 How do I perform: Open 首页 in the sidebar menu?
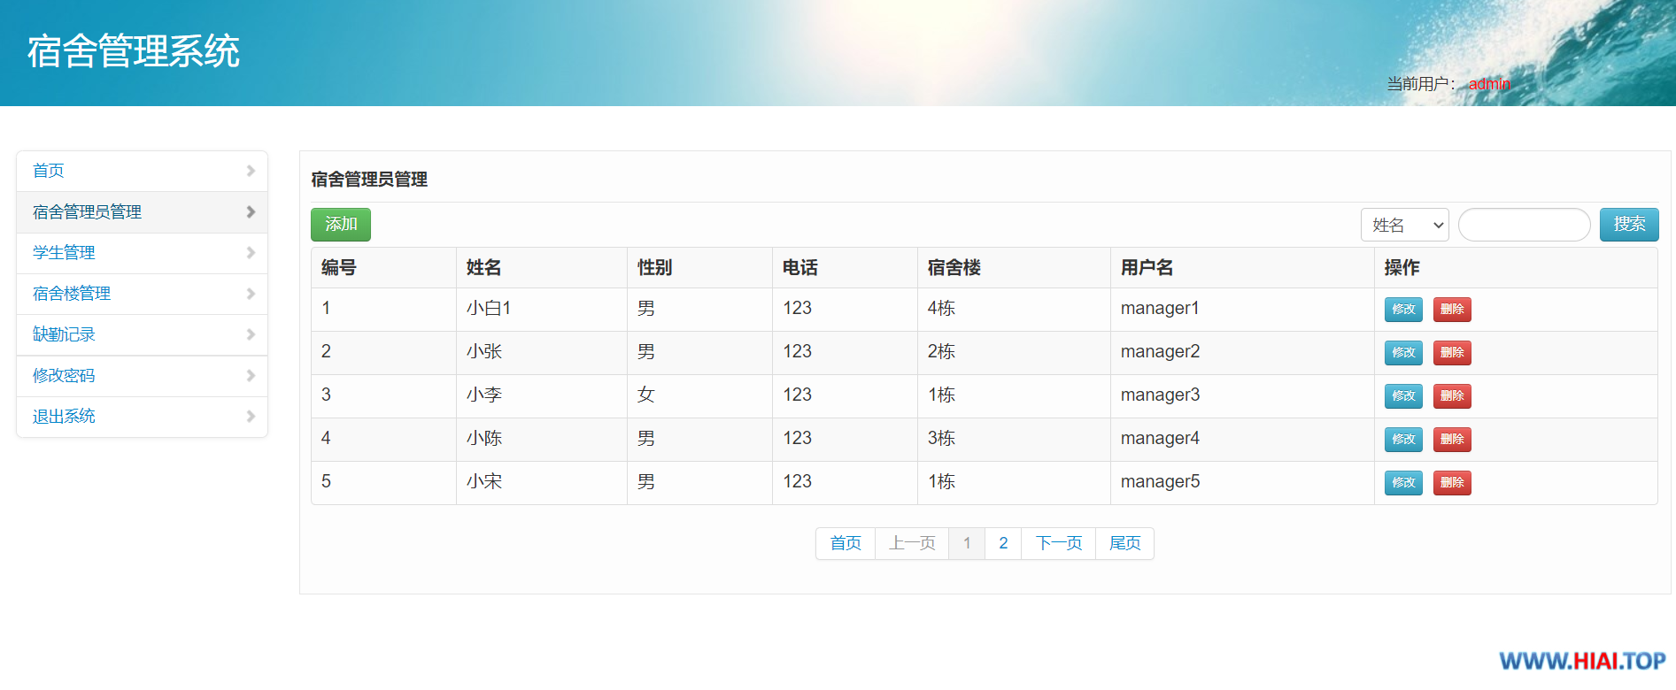pyautogui.click(x=142, y=171)
